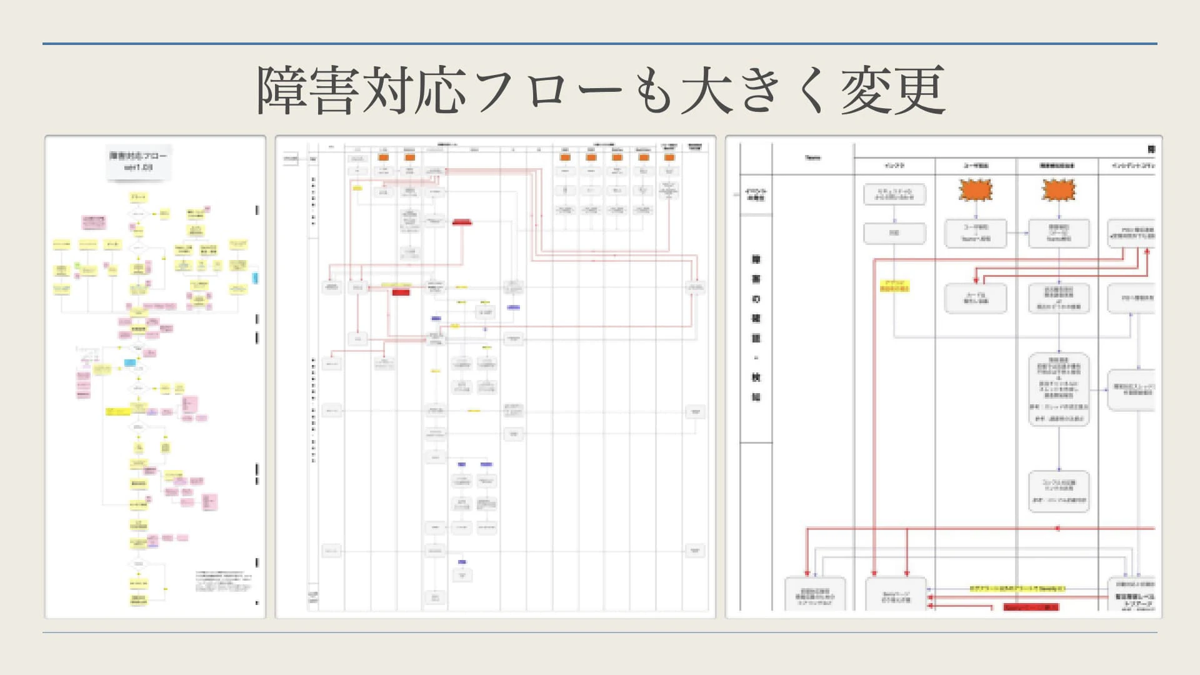Select the middle wide swimlane flowchart image
This screenshot has height=675, width=1200.
[x=496, y=377]
